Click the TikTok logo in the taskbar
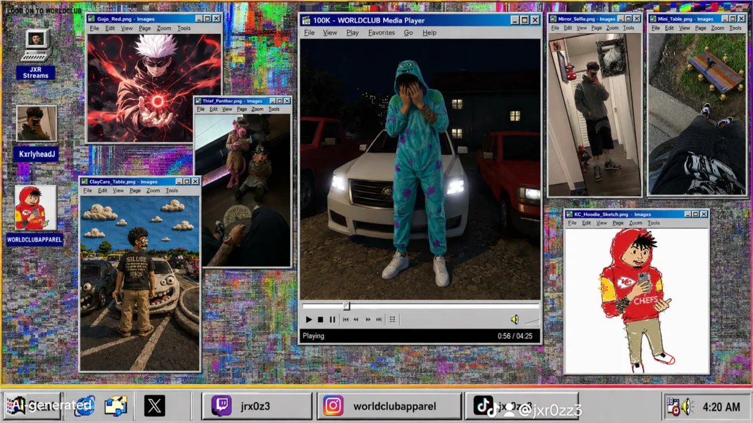This screenshot has height=423, width=753. (x=483, y=406)
